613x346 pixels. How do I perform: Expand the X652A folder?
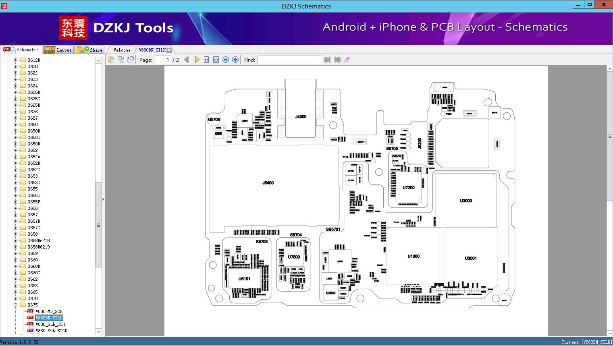(x=16, y=157)
